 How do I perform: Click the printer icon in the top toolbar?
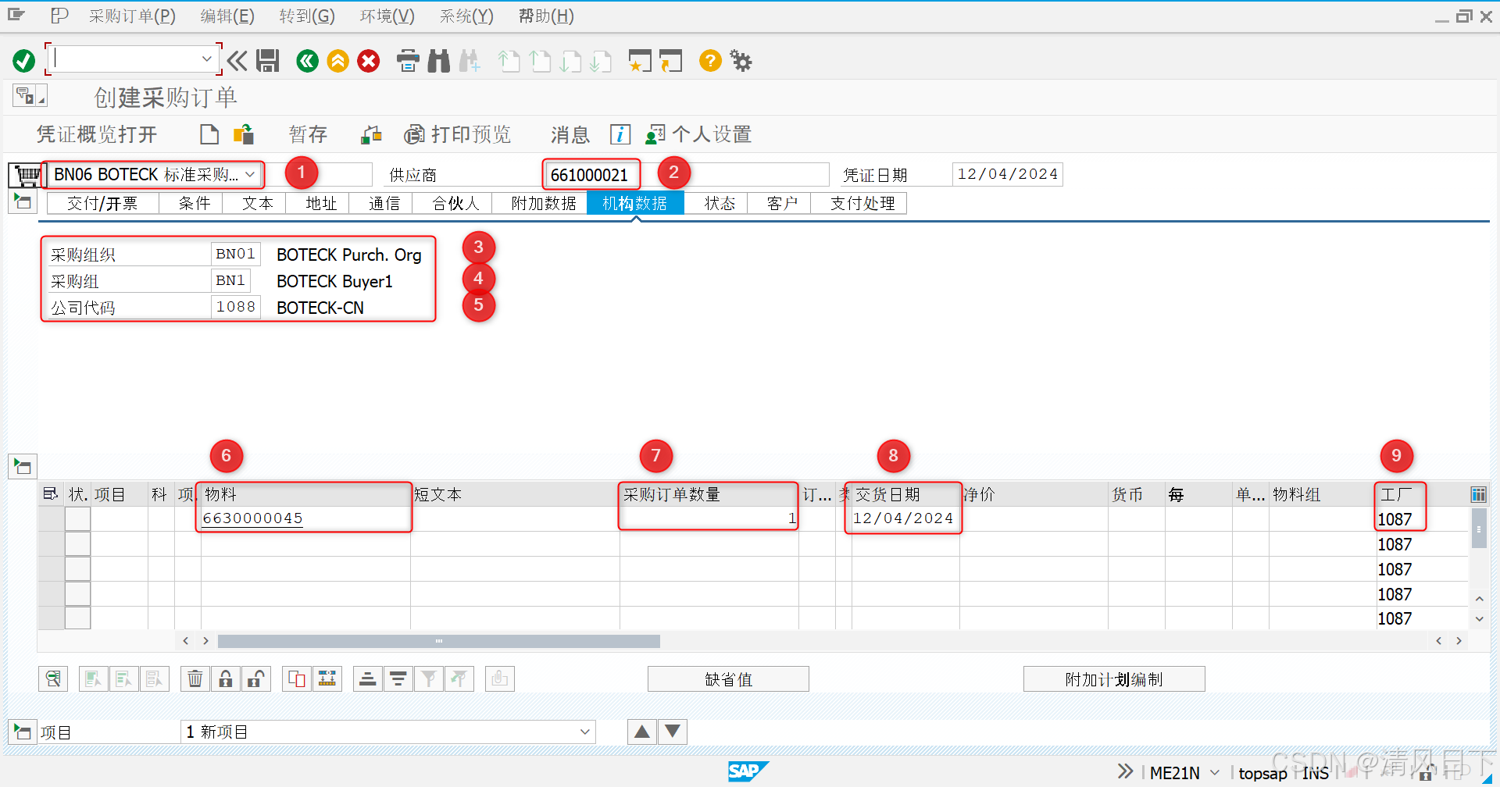[x=408, y=61]
